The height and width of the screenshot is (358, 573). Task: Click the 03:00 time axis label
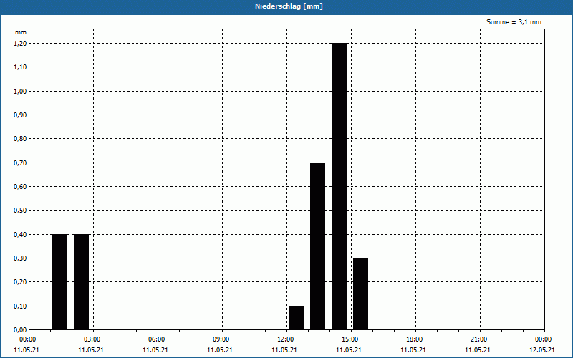coord(92,339)
